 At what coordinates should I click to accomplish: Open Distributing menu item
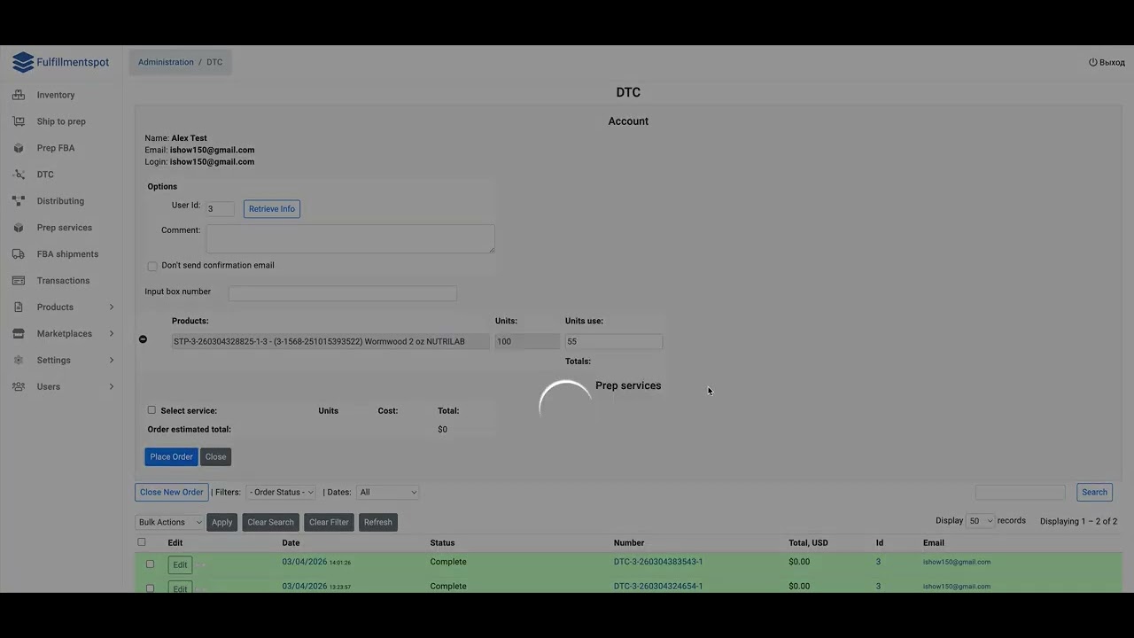pyautogui.click(x=60, y=201)
